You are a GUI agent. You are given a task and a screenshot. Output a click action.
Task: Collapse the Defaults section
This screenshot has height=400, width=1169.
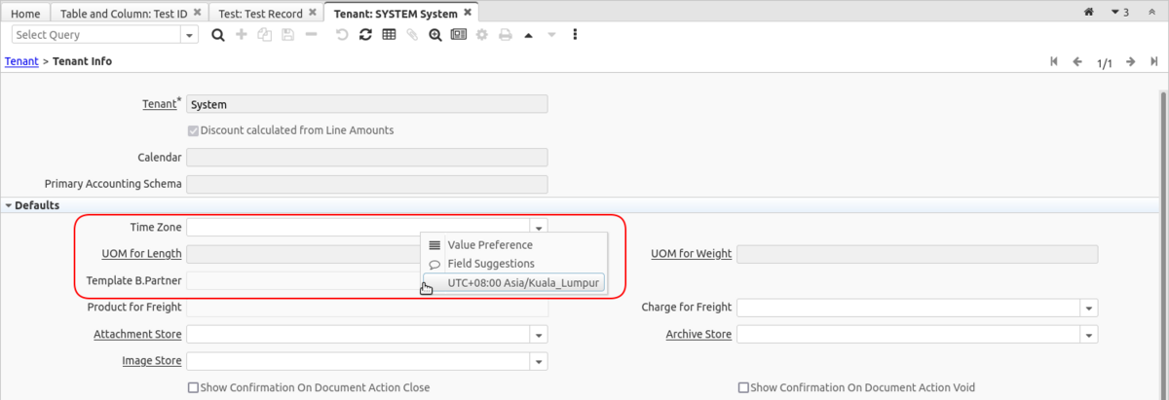(x=9, y=205)
